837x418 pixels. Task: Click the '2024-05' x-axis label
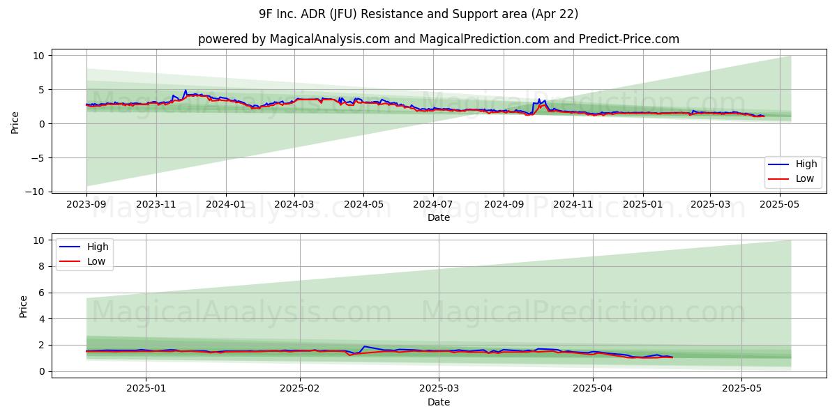[x=363, y=205]
